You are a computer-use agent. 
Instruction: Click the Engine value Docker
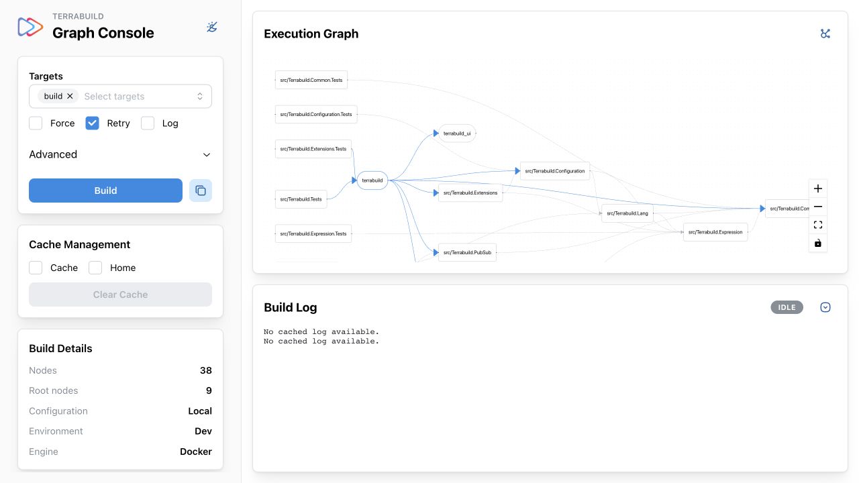196,451
